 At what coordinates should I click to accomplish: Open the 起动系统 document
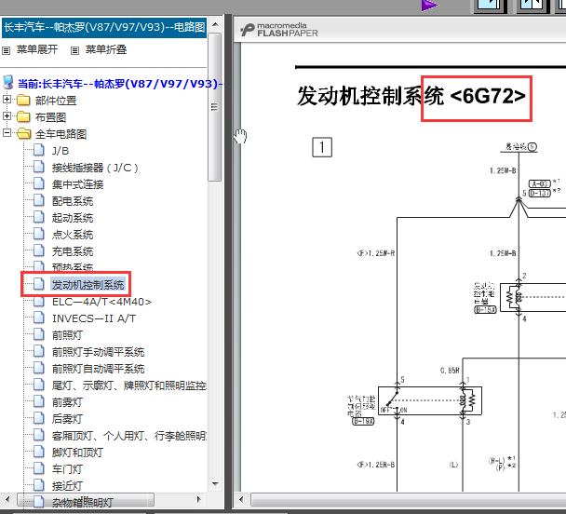coord(73,218)
